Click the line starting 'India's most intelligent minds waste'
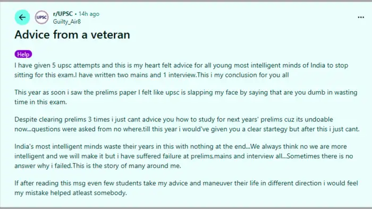 [181, 146]
